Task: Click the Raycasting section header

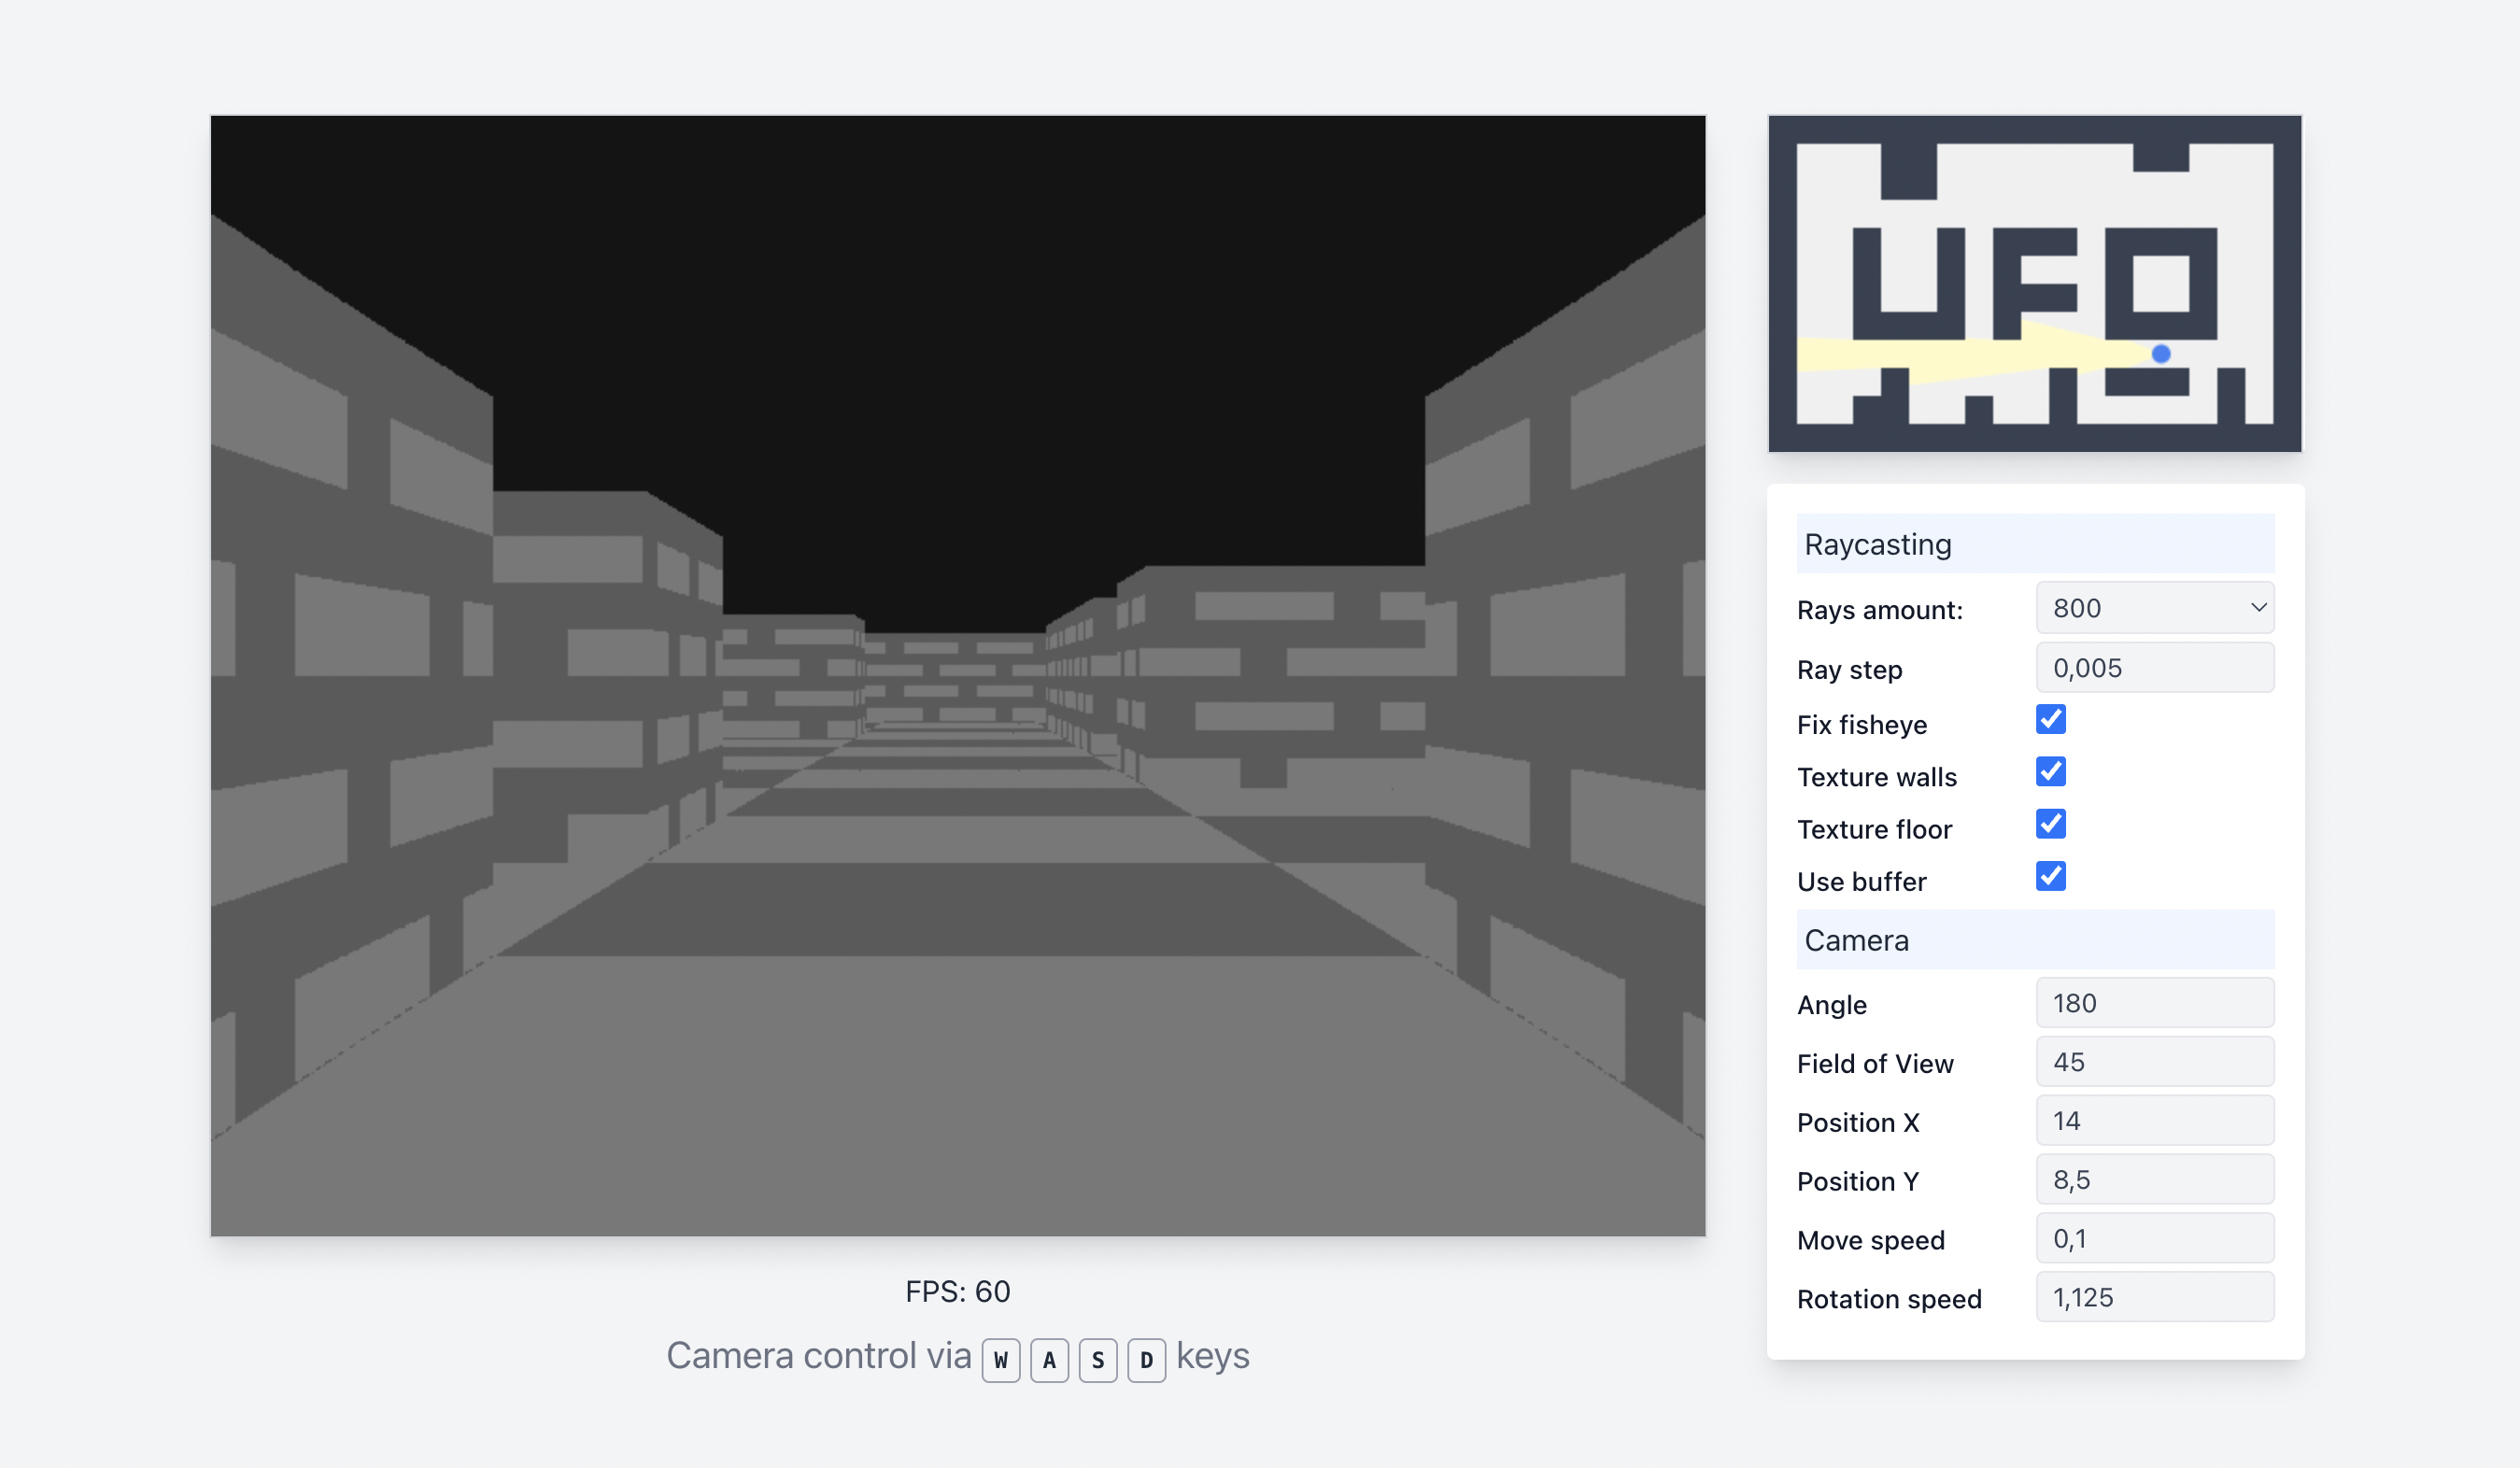Action: coord(2035,544)
